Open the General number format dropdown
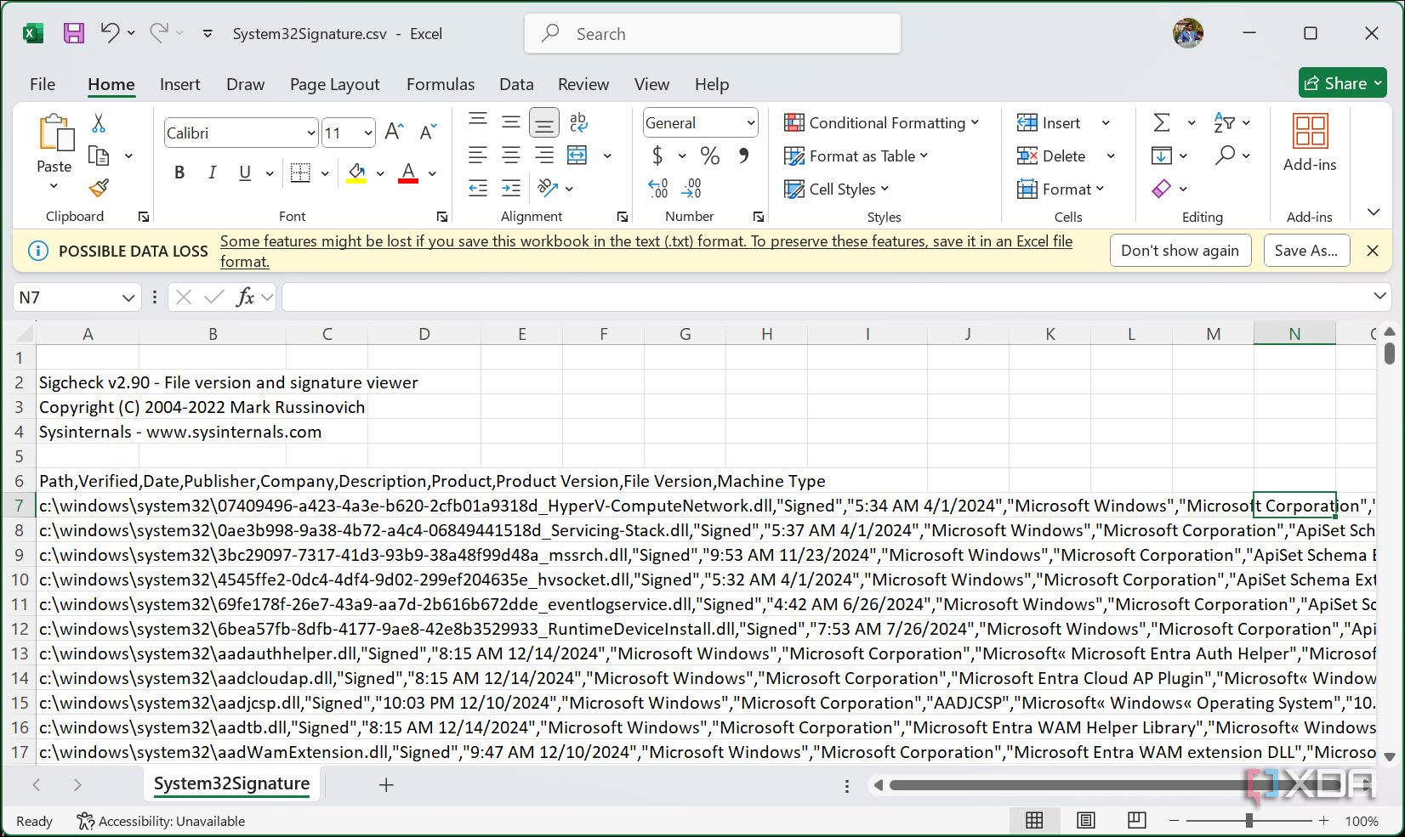This screenshot has height=837, width=1405. 750,123
